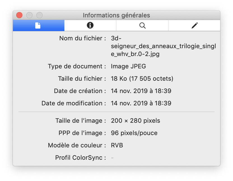Click the 'Type de document' label

(77, 66)
